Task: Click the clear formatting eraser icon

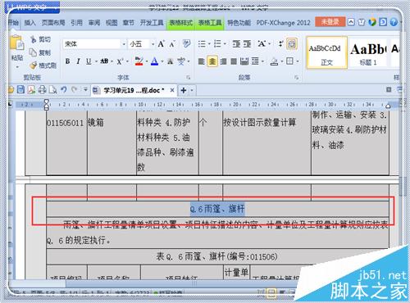Action: pyautogui.click(x=186, y=43)
